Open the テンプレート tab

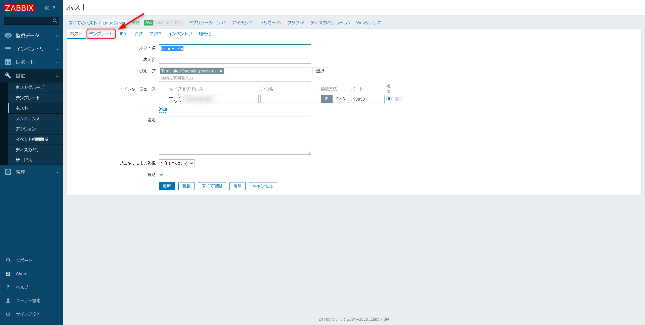click(101, 34)
